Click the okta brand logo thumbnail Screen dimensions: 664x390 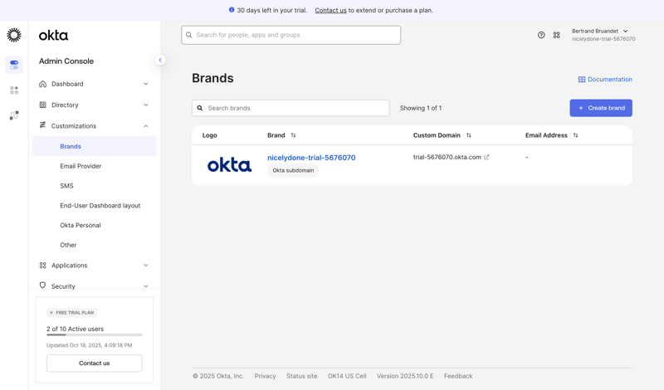pos(230,165)
